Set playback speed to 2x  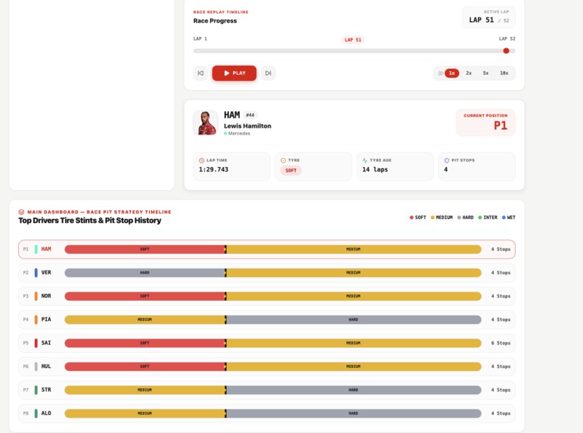[469, 73]
